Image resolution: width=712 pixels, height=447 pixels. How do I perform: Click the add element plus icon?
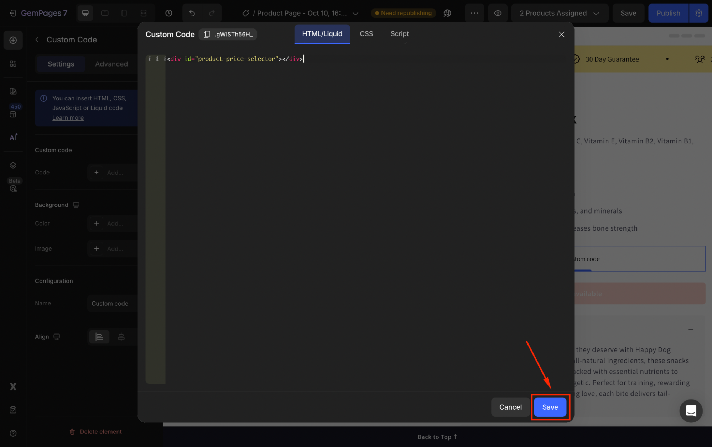click(13, 40)
